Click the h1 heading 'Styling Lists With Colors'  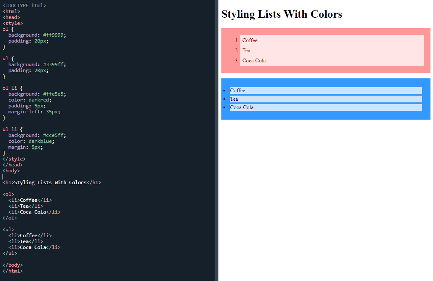coord(282,14)
